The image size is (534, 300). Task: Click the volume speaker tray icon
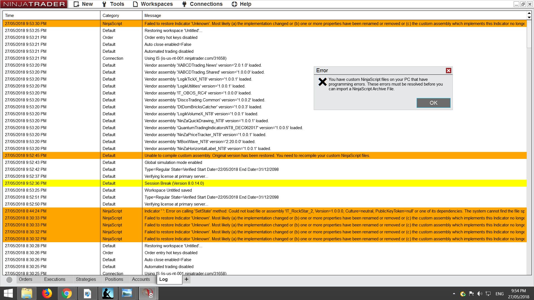tap(479, 294)
